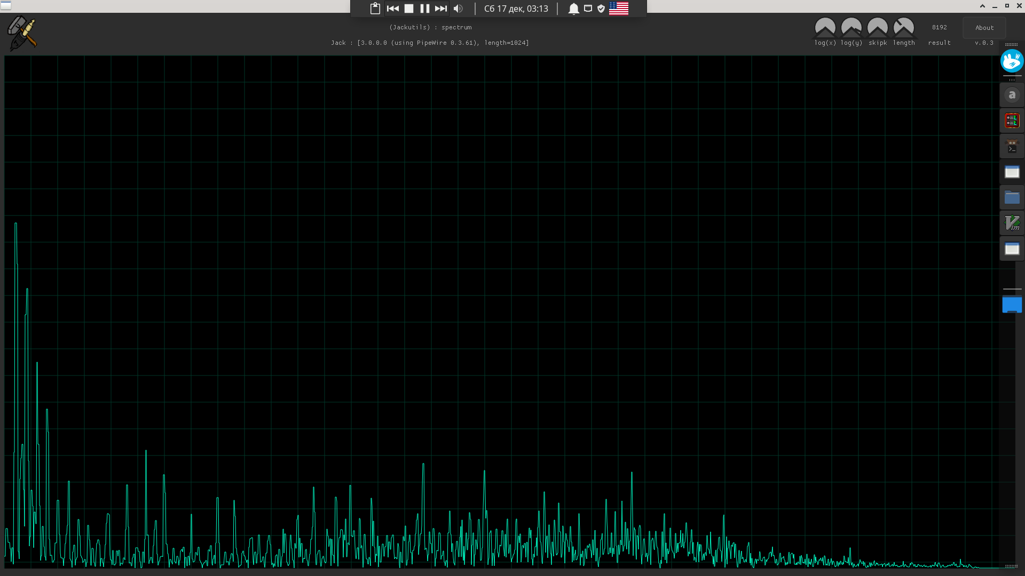Toggle the log(x) knob
Viewport: 1025px width, 576px height.
tap(825, 28)
